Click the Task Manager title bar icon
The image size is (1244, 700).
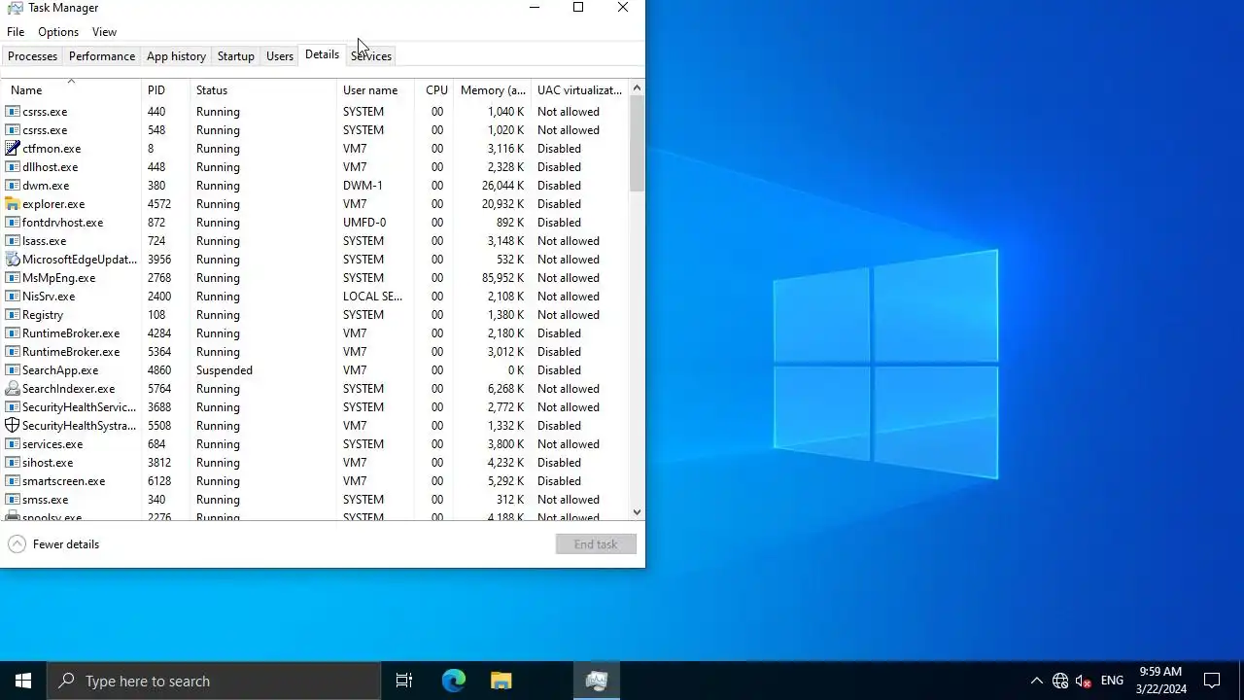click(15, 8)
